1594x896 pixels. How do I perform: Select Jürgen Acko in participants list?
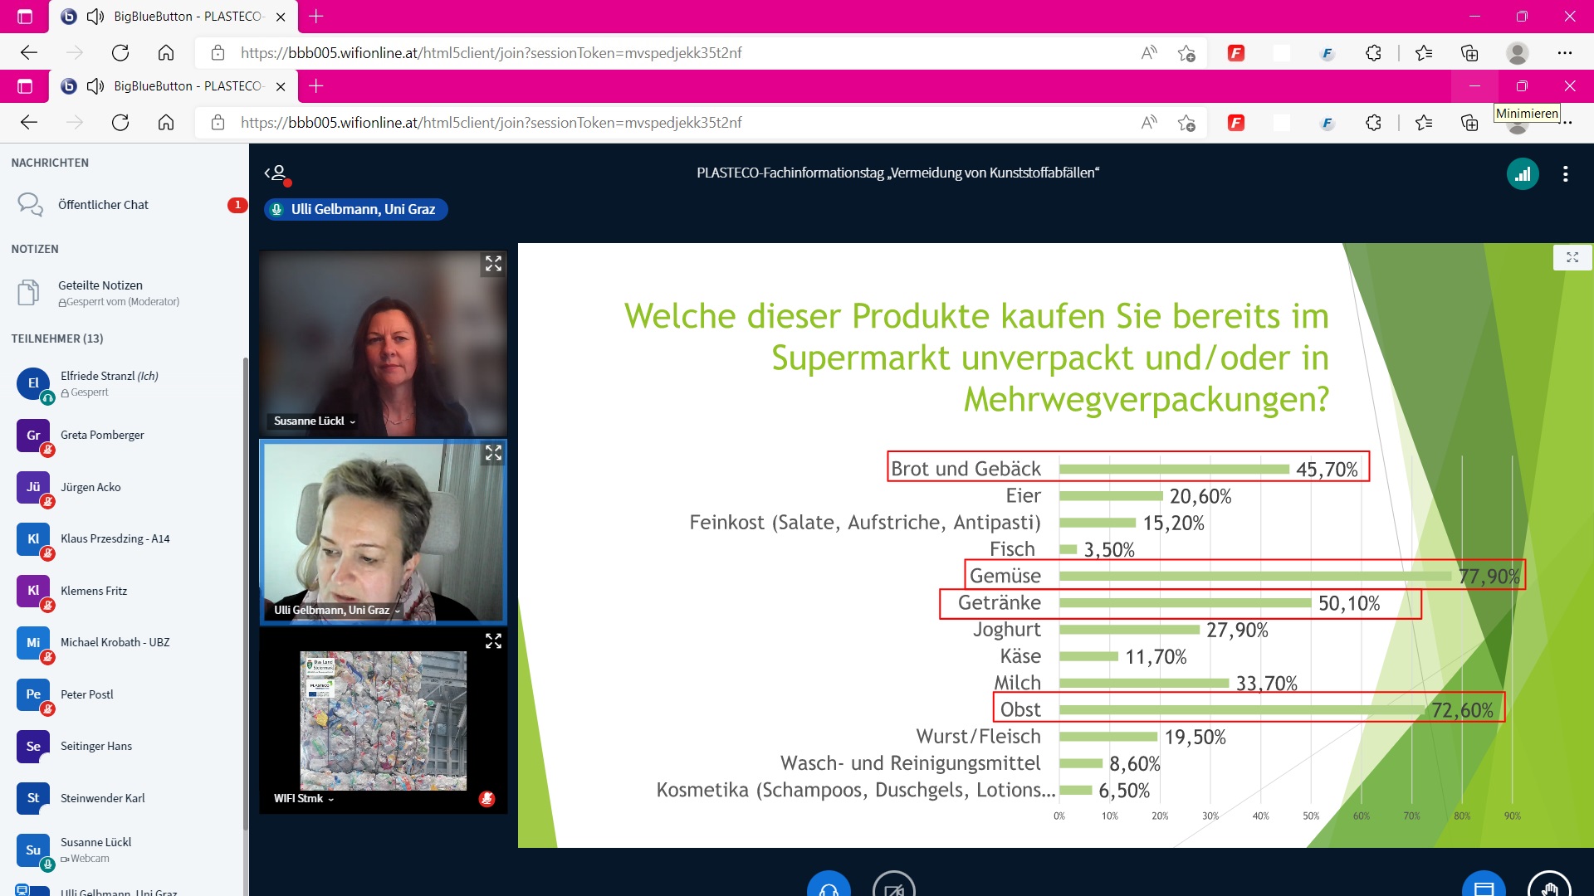click(x=125, y=487)
